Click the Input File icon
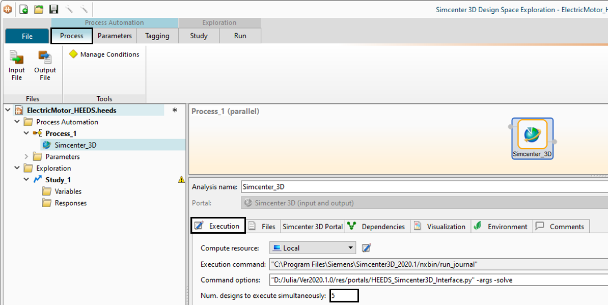This screenshot has width=608, height=305. tap(16, 65)
